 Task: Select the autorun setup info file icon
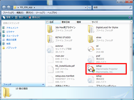50,49
